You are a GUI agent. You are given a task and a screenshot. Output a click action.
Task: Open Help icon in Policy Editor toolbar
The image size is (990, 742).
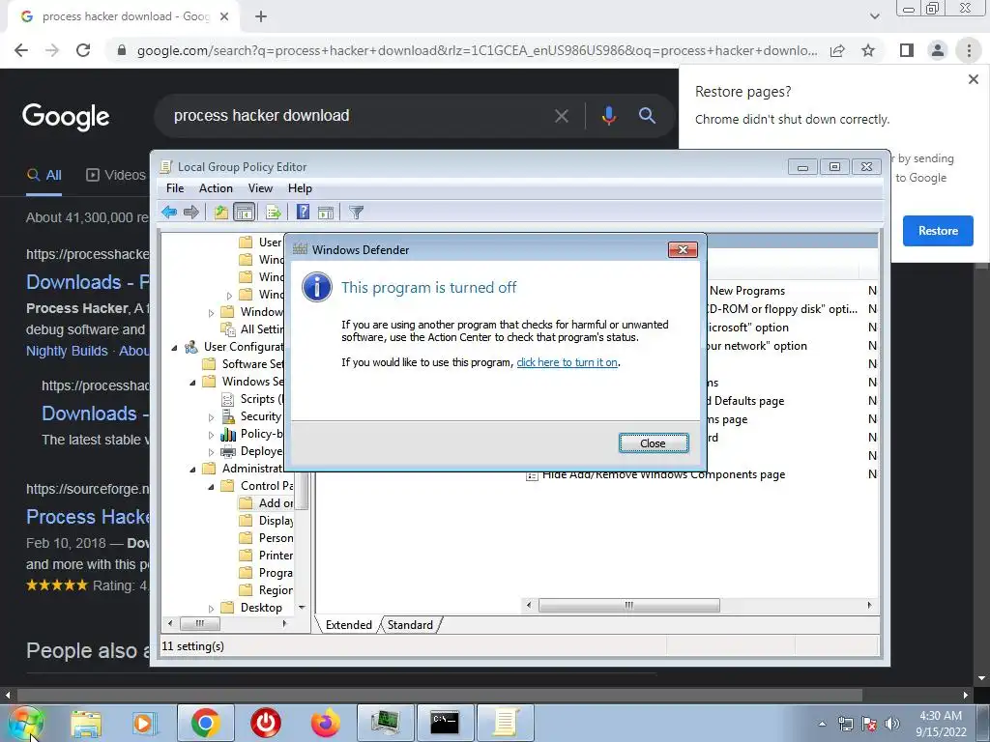303,212
